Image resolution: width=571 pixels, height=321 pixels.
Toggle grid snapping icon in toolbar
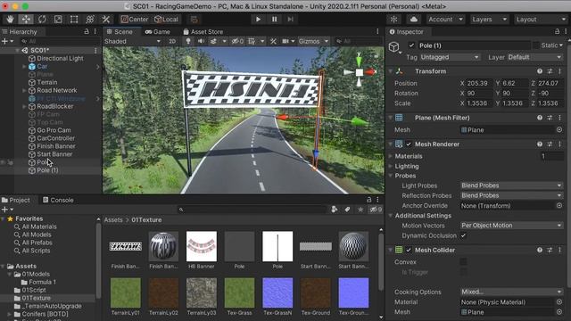tap(194, 20)
